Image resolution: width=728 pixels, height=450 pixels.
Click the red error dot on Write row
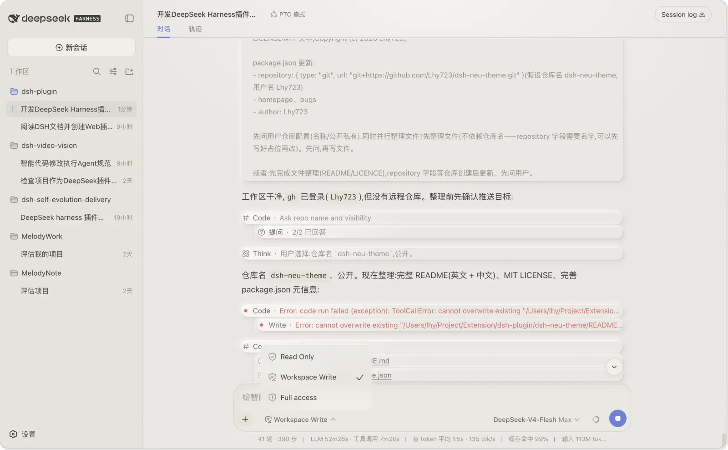point(262,325)
